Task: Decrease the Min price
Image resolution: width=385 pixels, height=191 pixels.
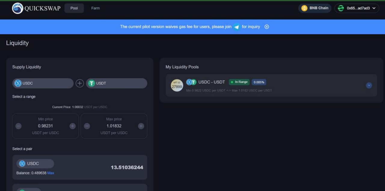Action: [x=18, y=126]
